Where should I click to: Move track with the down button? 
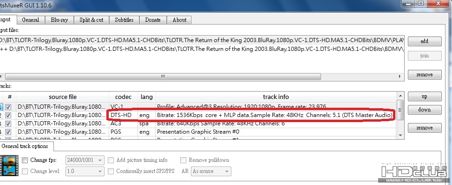tap(424, 110)
